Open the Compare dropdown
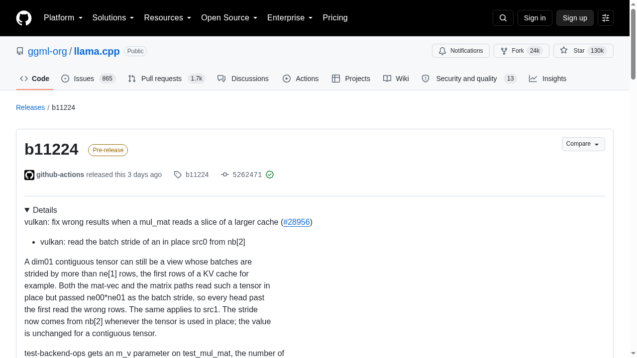Screen dimensions: 637x358 pyautogui.click(x=583, y=144)
